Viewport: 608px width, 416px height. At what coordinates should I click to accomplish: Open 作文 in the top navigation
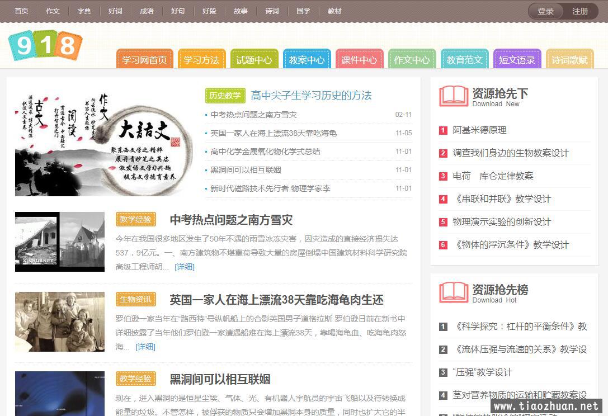coord(53,11)
